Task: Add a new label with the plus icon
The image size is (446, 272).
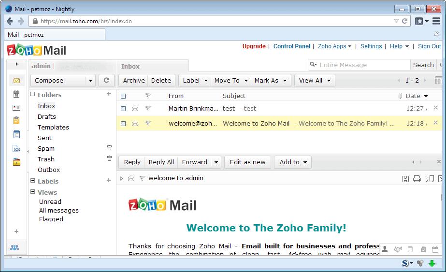Action: click(109, 180)
